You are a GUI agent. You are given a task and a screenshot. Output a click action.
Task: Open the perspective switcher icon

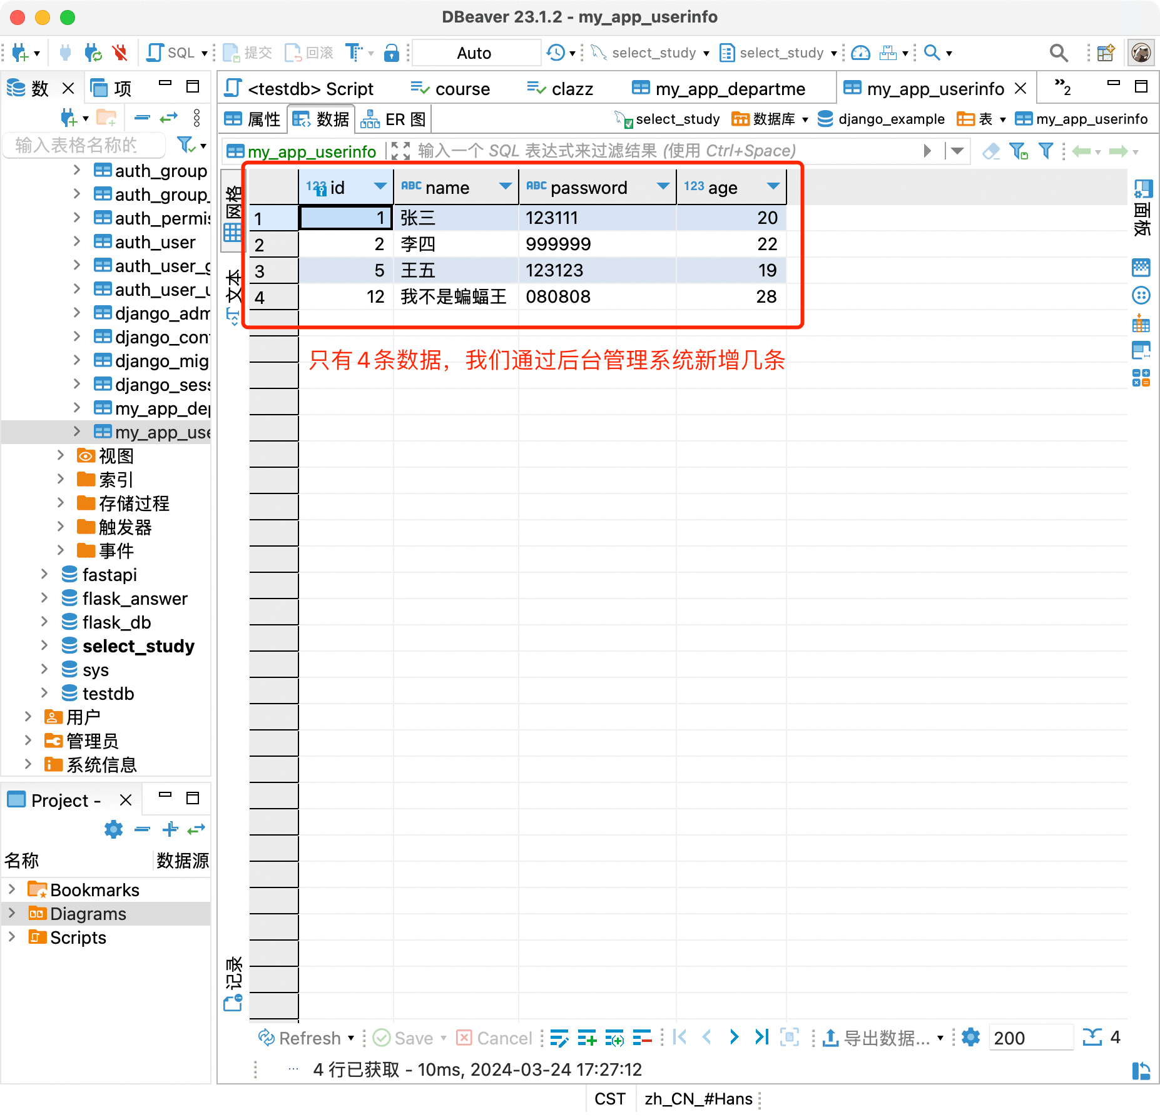(x=1106, y=53)
